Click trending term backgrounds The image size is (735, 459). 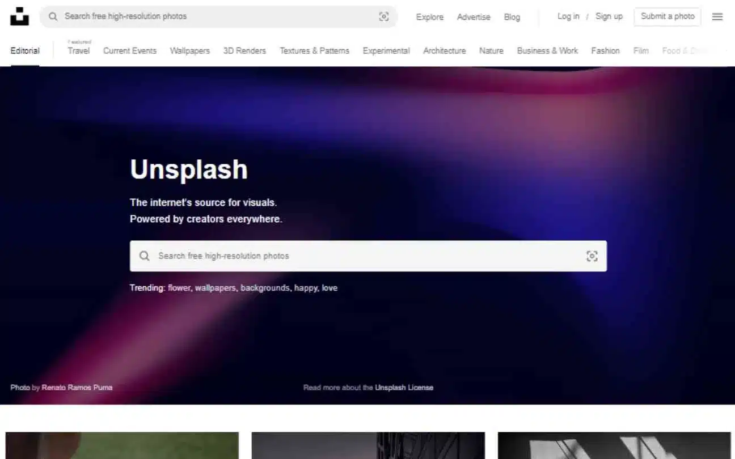click(x=265, y=288)
